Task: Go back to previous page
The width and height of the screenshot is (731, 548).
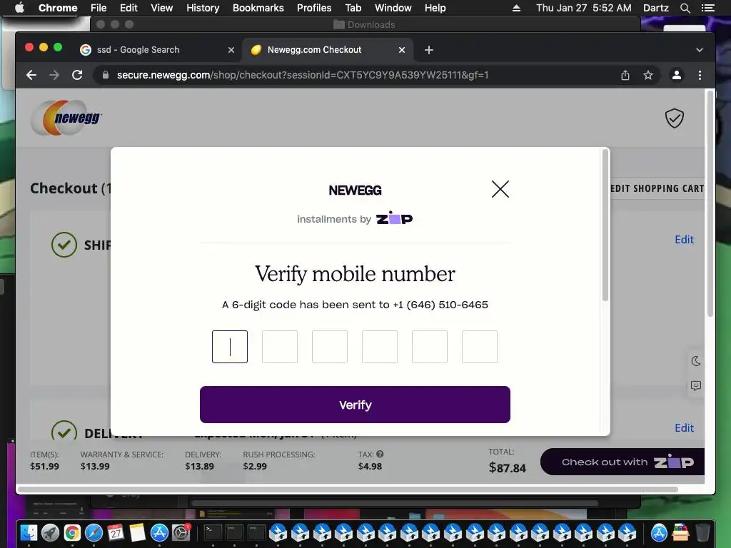Action: click(x=31, y=75)
